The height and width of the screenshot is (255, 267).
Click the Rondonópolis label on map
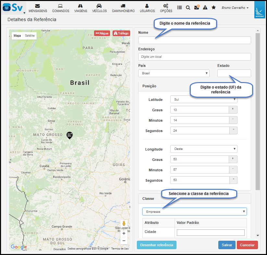pos(62,177)
